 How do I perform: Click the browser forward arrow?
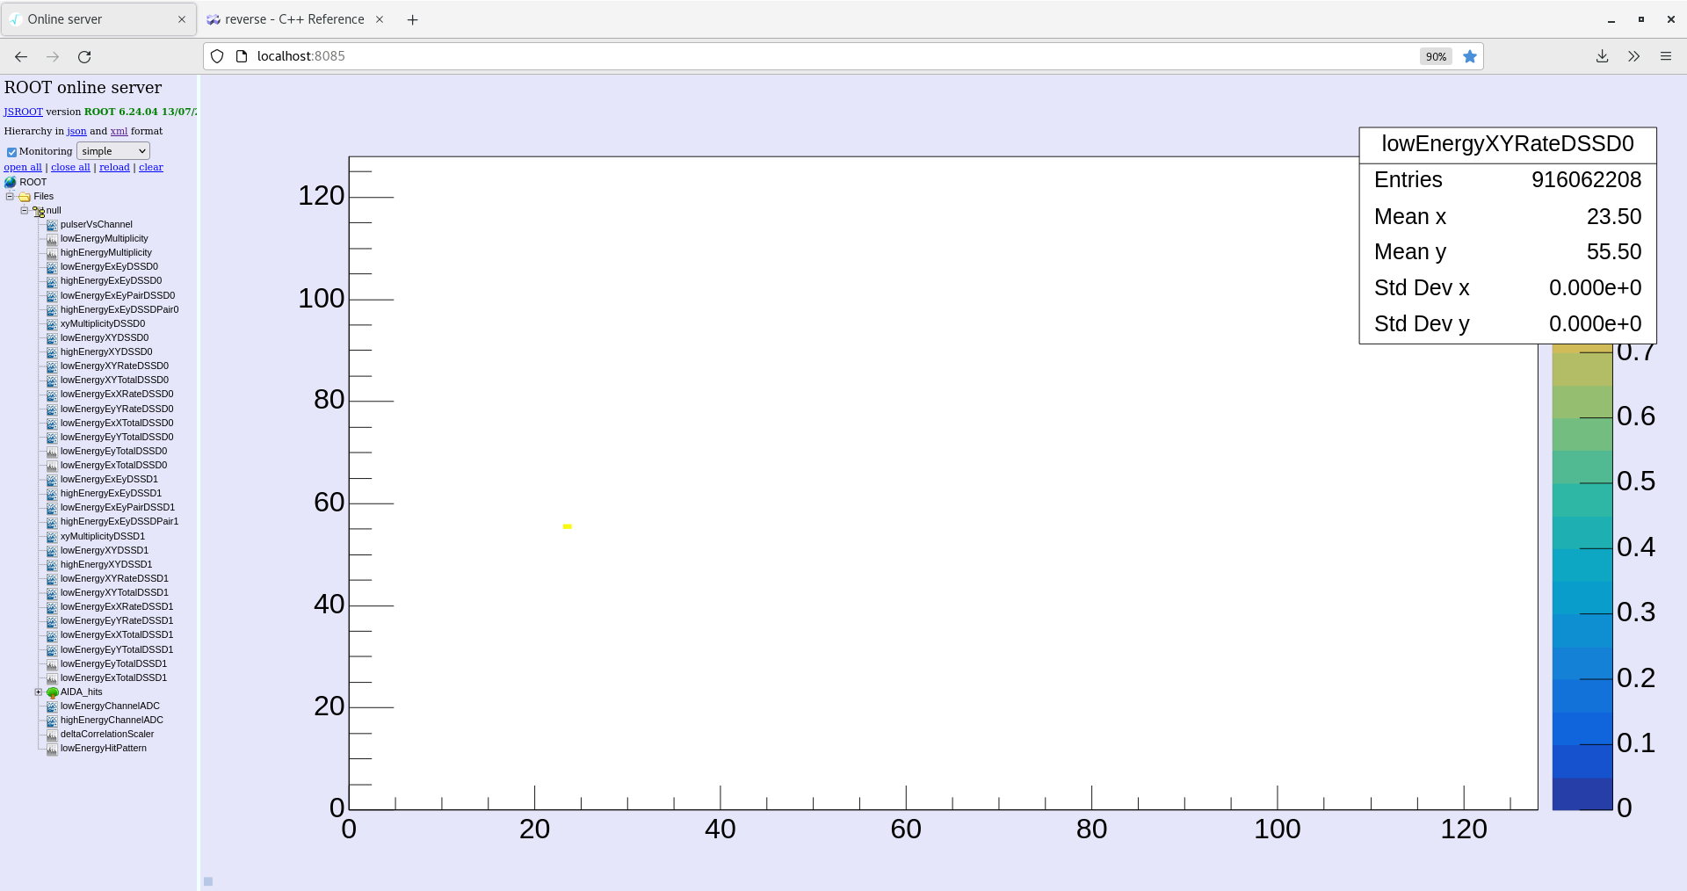53,56
